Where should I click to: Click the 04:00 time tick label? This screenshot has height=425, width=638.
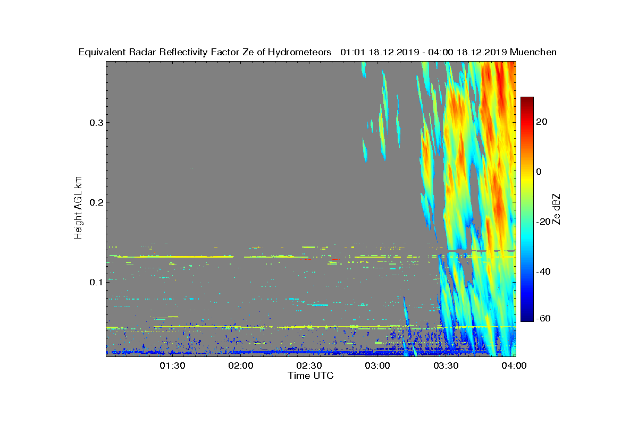click(x=514, y=366)
